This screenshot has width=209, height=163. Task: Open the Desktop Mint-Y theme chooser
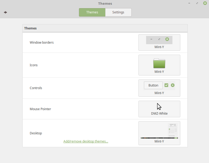[x=159, y=133]
